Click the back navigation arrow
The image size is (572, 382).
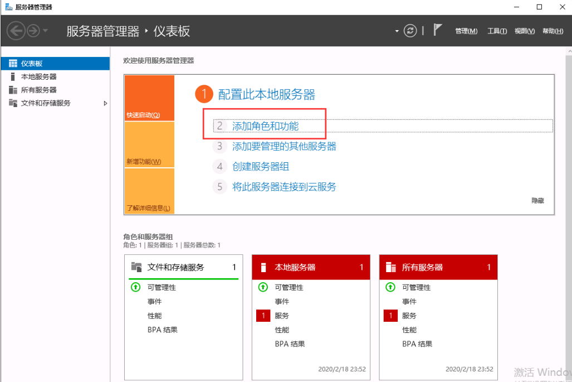pyautogui.click(x=16, y=31)
